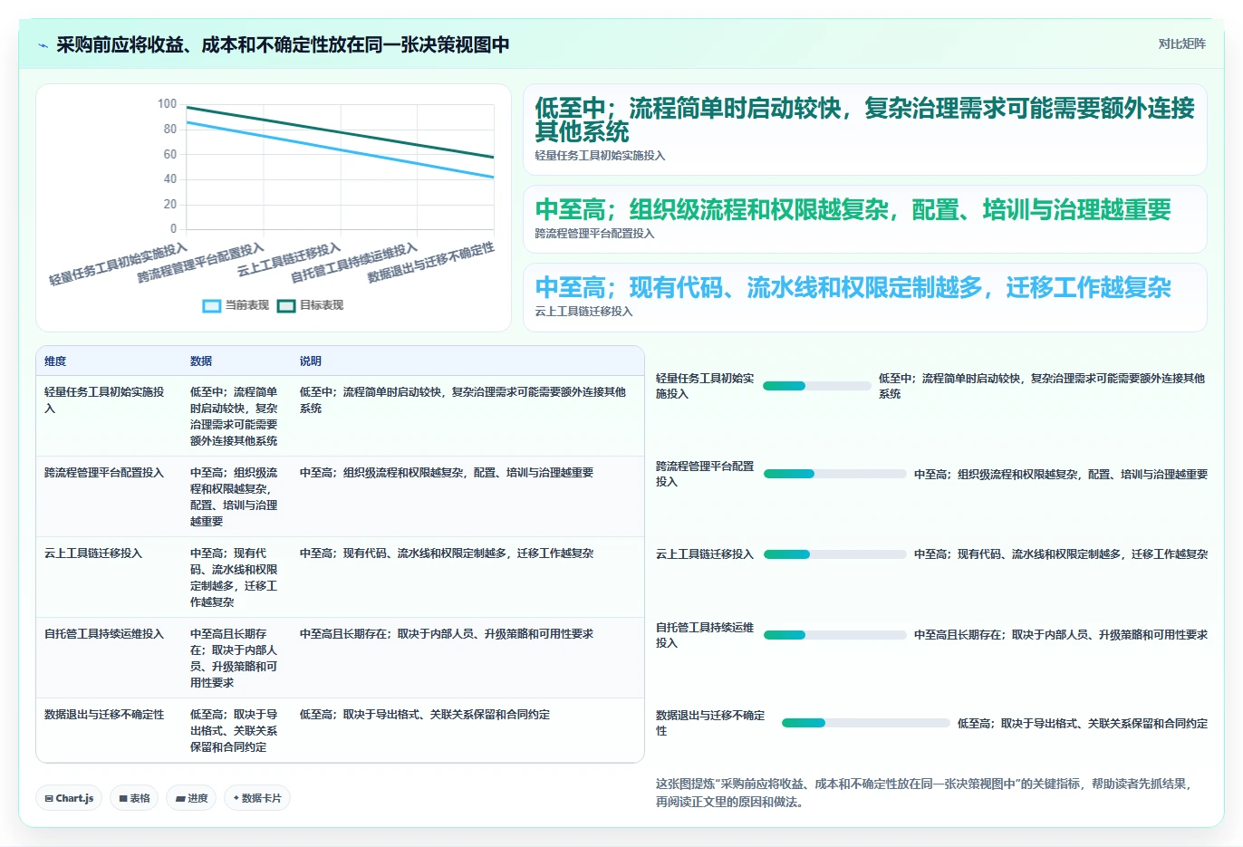Screen dimensions: 1243x847
Task: Click the 数据退出与迁移不确定性 label in the progress list
Action: [711, 723]
